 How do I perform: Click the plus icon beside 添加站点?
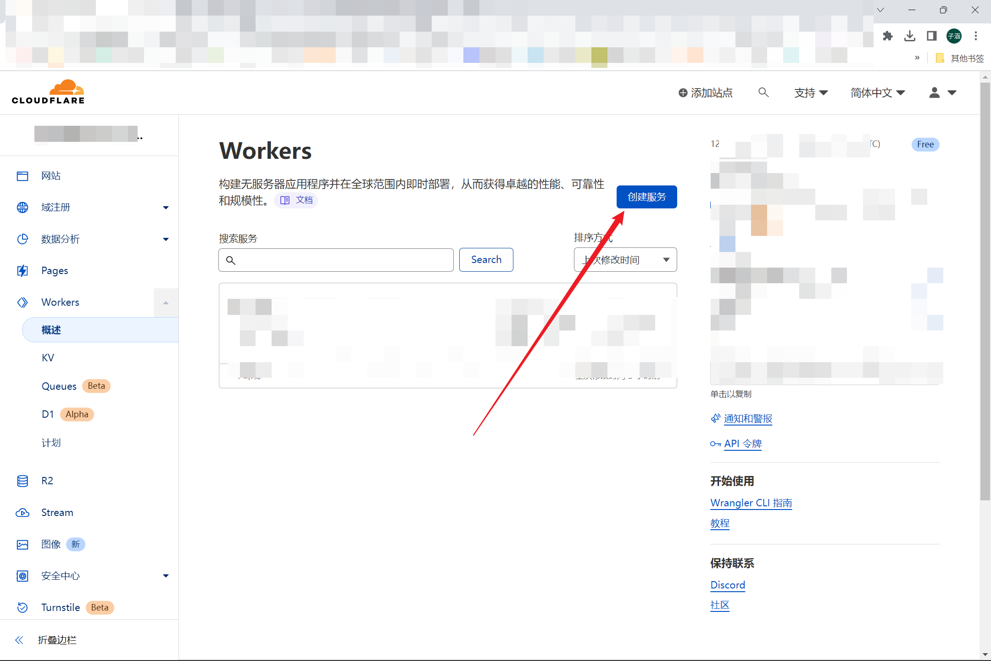tap(683, 93)
